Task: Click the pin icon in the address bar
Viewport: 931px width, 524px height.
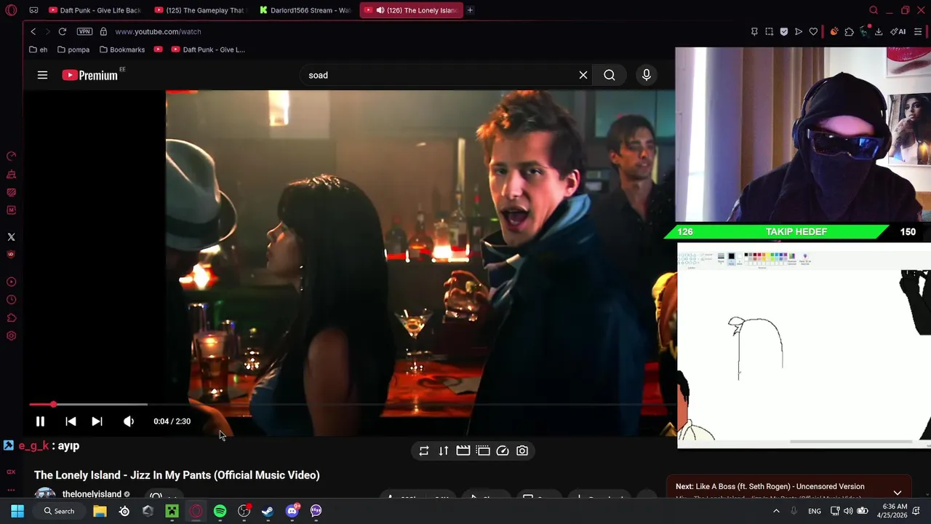Action: [x=754, y=31]
